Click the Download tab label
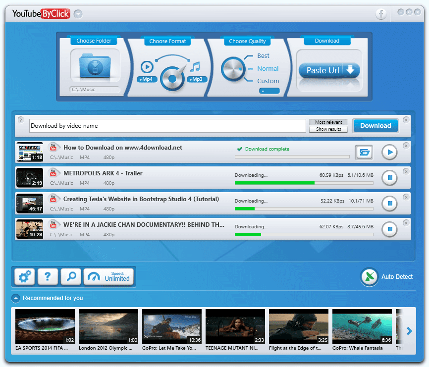This screenshot has width=429, height=367. [327, 41]
